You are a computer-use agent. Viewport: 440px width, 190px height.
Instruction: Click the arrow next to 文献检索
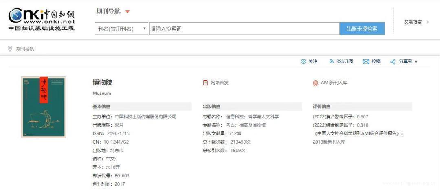[427, 22]
